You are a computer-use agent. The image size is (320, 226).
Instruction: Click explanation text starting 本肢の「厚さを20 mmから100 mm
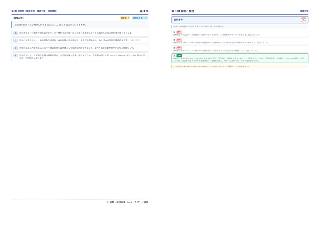point(240,60)
